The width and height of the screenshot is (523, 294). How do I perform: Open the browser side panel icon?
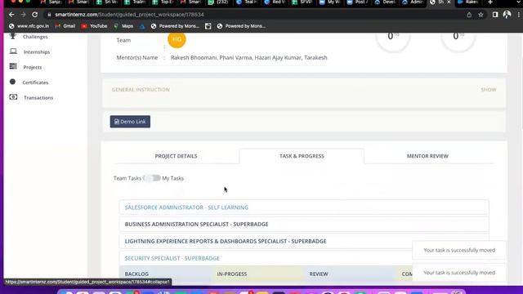click(x=495, y=15)
